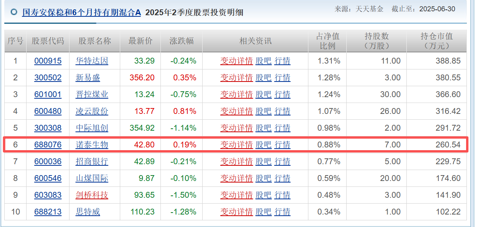This screenshot has height=227, width=486.
Task: Open stock name 新易盛
Action: (x=88, y=78)
